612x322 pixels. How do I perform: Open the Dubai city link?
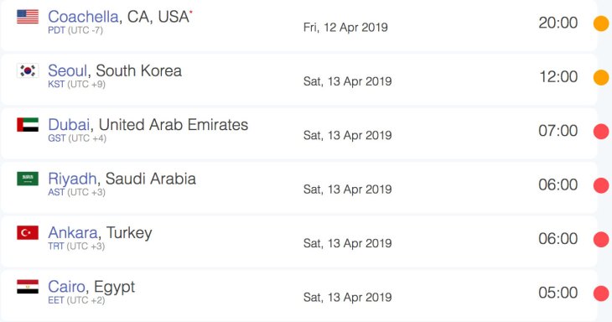click(x=69, y=124)
